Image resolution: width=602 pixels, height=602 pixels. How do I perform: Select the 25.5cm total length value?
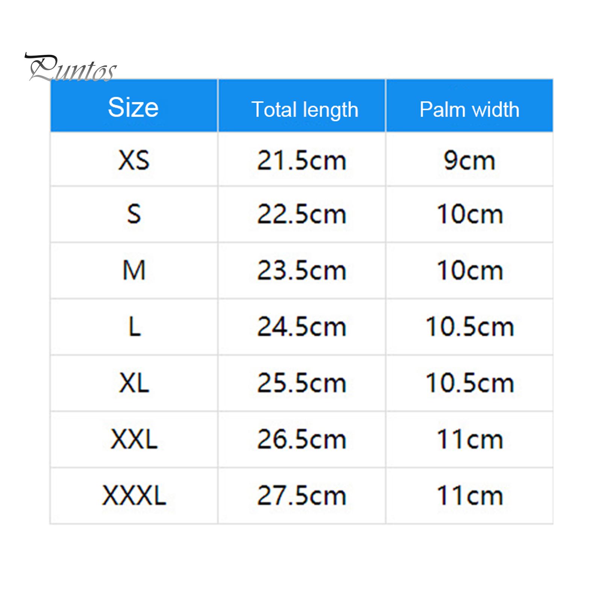302,383
